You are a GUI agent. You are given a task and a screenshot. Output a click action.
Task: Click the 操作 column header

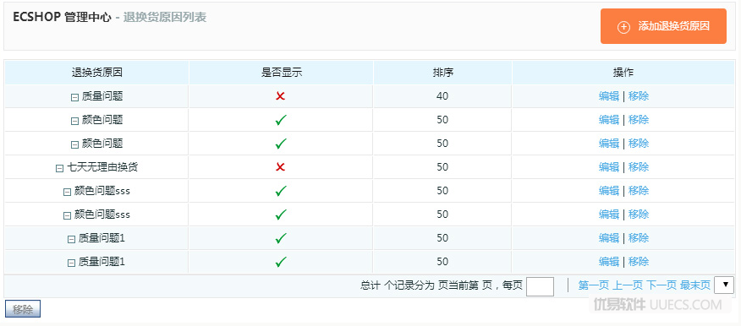click(623, 73)
